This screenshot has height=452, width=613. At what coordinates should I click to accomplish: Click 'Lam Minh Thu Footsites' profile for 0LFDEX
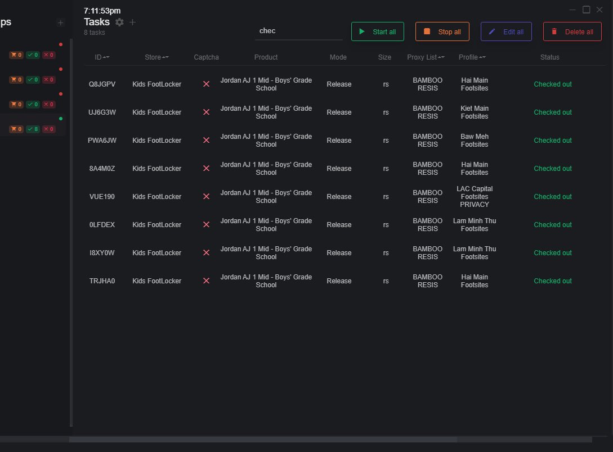(474, 224)
